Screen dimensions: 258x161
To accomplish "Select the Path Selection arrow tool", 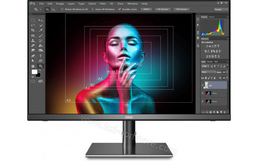I will coord(33,61).
